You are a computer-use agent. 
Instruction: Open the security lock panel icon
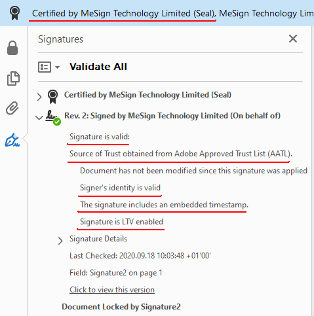click(x=12, y=48)
